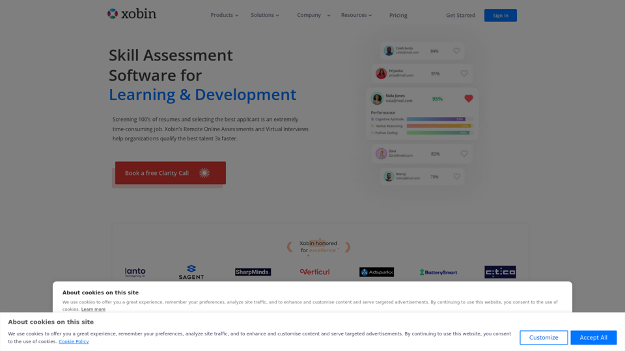Open the Resources menu
This screenshot has width=625, height=351.
pos(356,15)
